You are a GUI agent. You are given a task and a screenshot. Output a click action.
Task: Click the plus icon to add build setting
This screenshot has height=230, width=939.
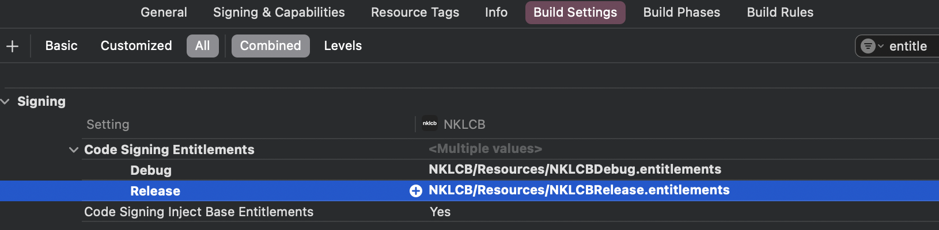(12, 46)
